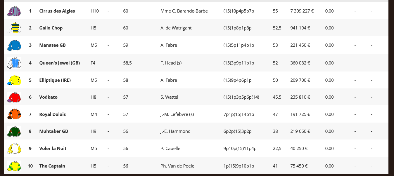Click trainer A. de Watrigant
The height and width of the screenshot is (176, 394).
(176, 28)
